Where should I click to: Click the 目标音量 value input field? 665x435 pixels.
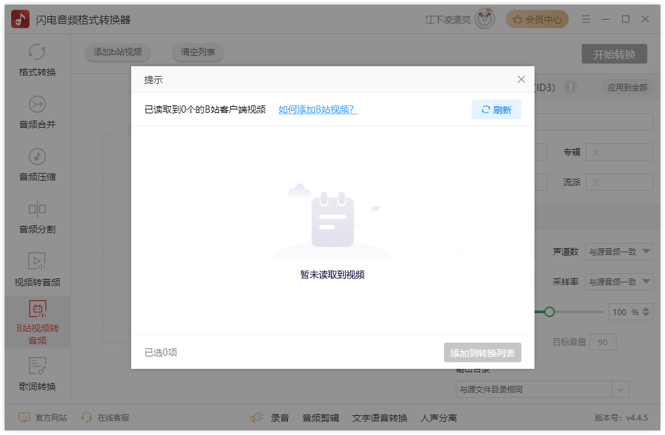point(603,342)
